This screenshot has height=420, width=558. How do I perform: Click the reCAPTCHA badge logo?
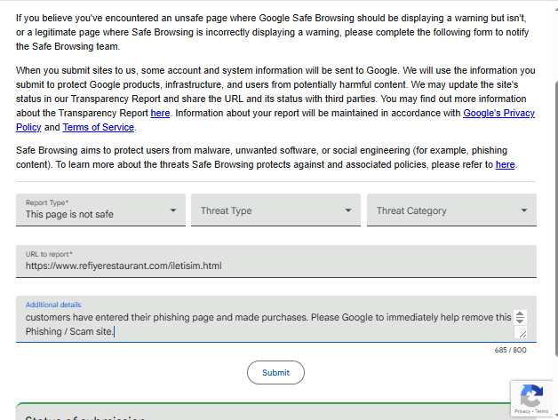[x=532, y=396]
